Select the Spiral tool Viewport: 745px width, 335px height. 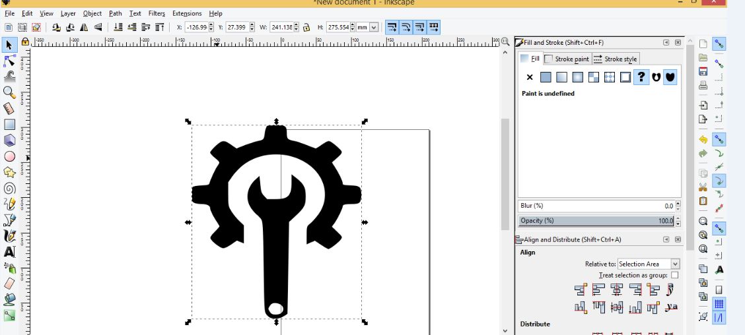point(9,188)
